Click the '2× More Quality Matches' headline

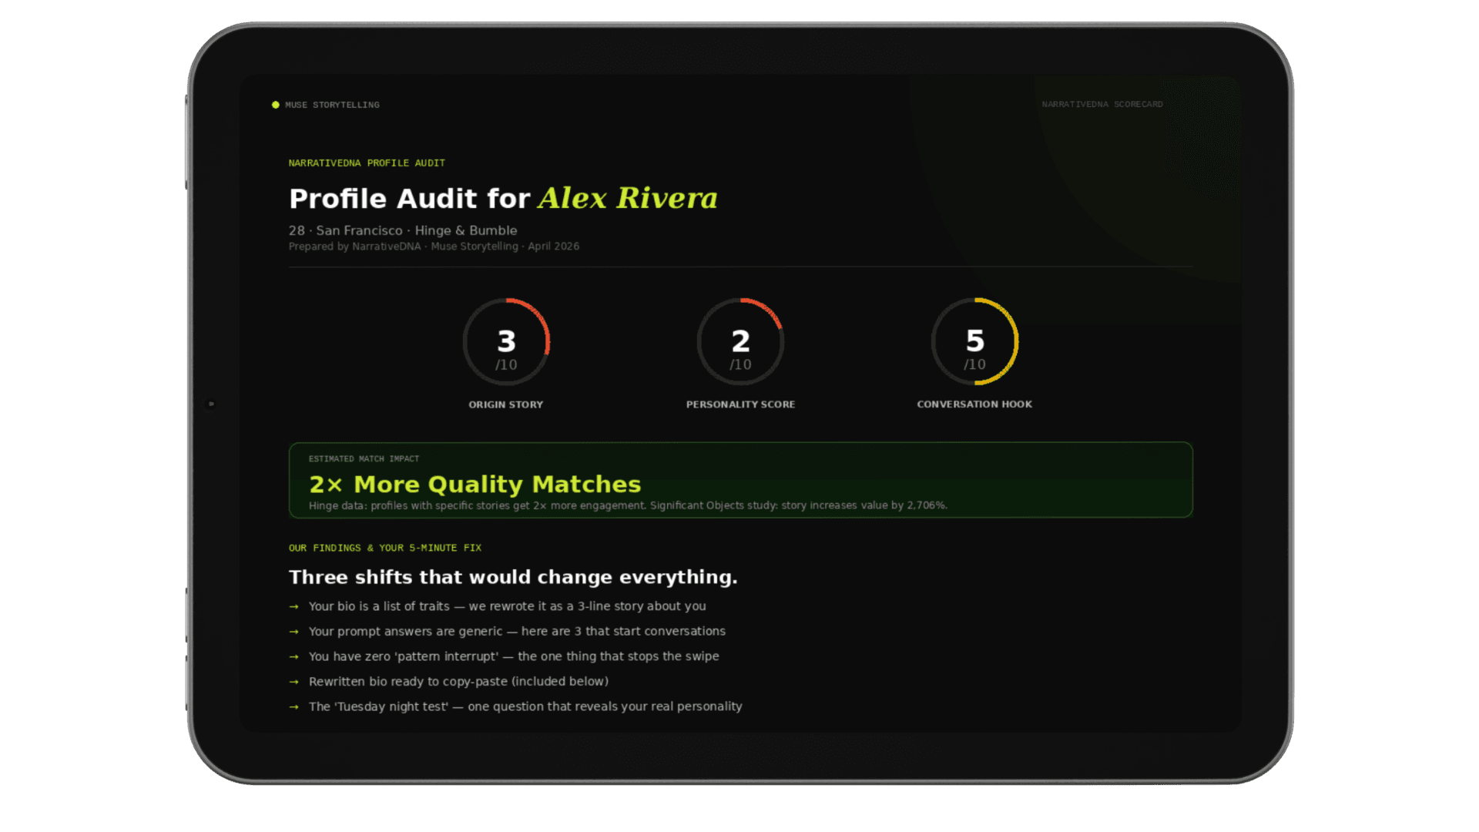475,485
